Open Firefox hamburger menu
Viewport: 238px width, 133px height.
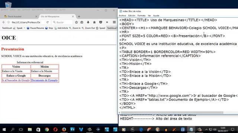pyautogui.click(x=114, y=22)
